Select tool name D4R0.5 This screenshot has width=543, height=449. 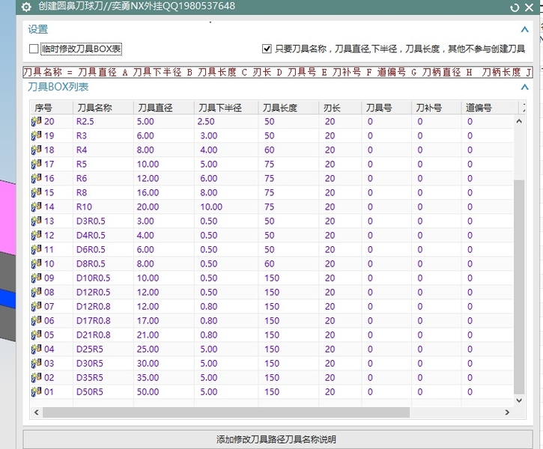pyautogui.click(x=91, y=235)
